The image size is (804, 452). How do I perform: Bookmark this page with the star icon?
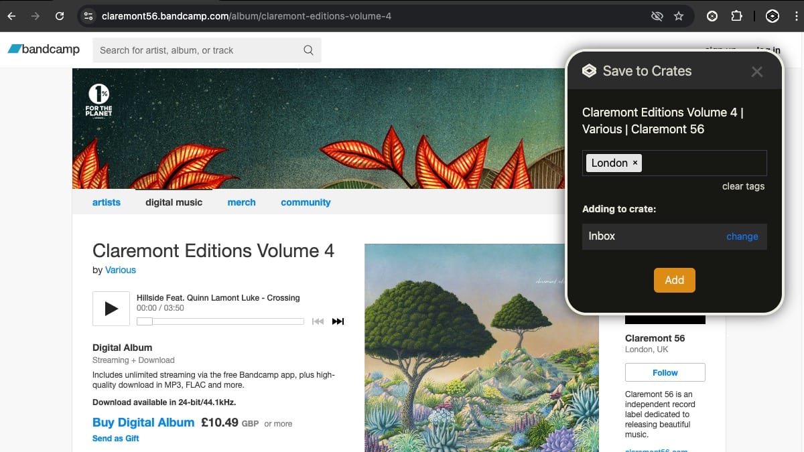(x=679, y=16)
